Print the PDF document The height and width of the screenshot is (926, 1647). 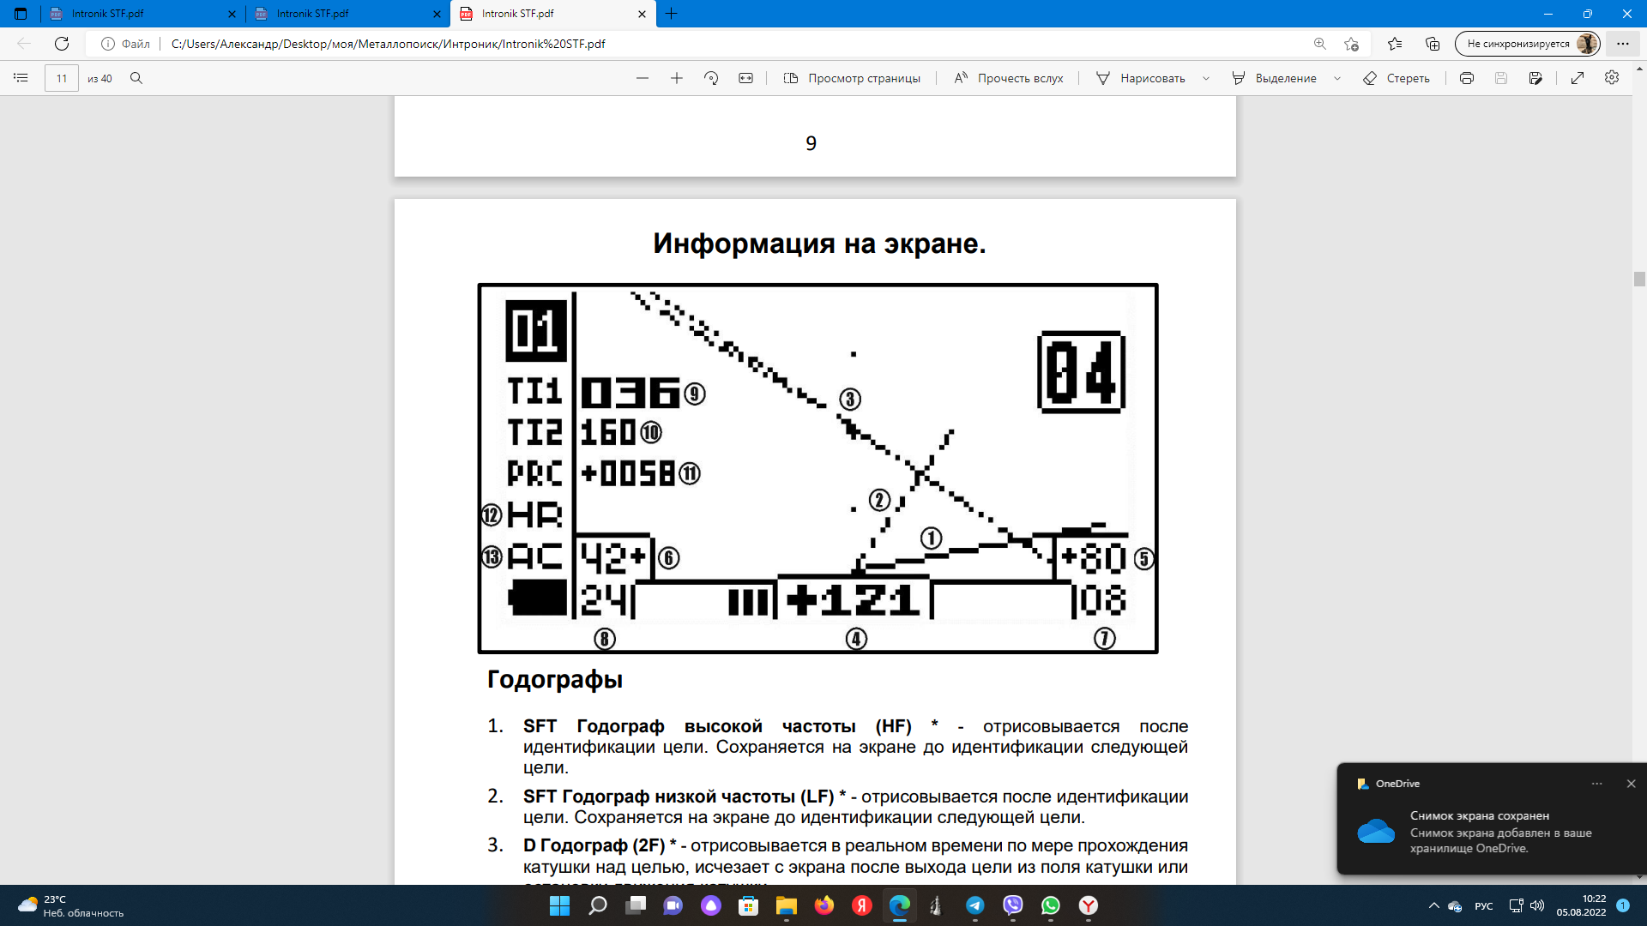click(1467, 78)
